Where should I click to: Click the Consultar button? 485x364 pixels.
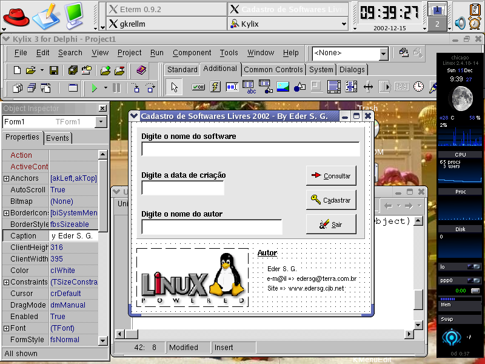click(331, 175)
